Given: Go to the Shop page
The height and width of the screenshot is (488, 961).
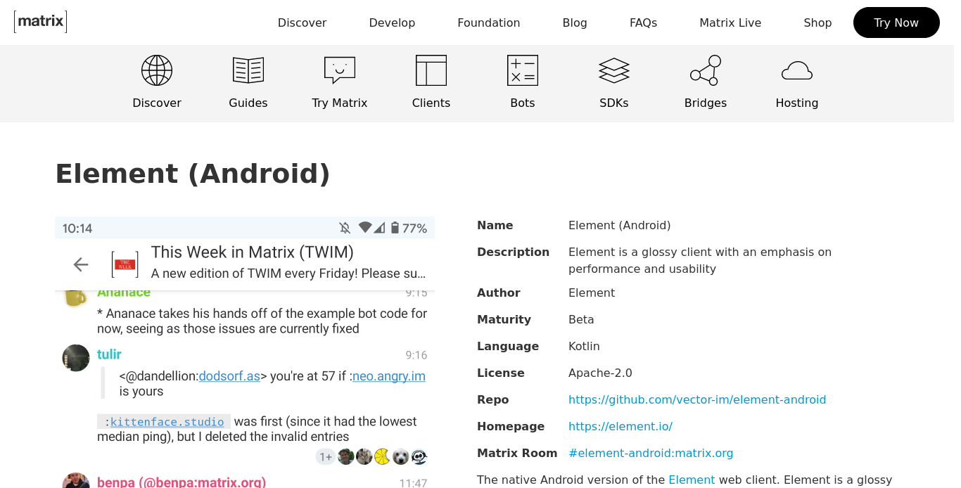Looking at the screenshot, I should click(817, 23).
